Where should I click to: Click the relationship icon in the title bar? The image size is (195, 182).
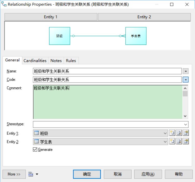click(x=4, y=4)
